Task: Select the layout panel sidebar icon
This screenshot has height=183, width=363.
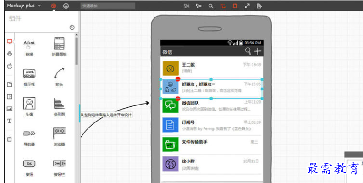Action: point(10,97)
